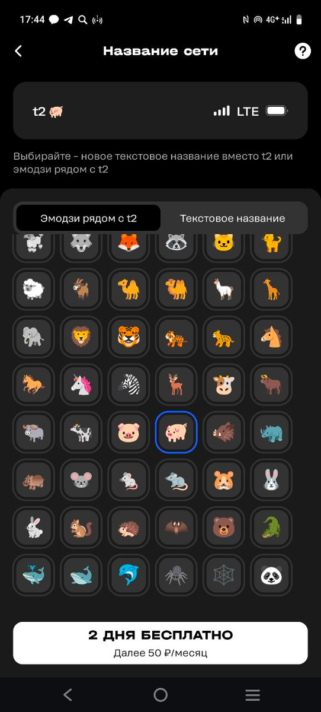The width and height of the screenshot is (321, 712).
Task: Pick the pig face emoji
Action: [x=129, y=432]
